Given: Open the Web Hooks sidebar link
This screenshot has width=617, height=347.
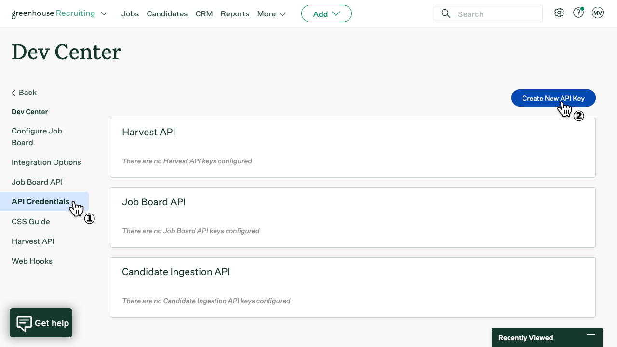Looking at the screenshot, I should (32, 261).
